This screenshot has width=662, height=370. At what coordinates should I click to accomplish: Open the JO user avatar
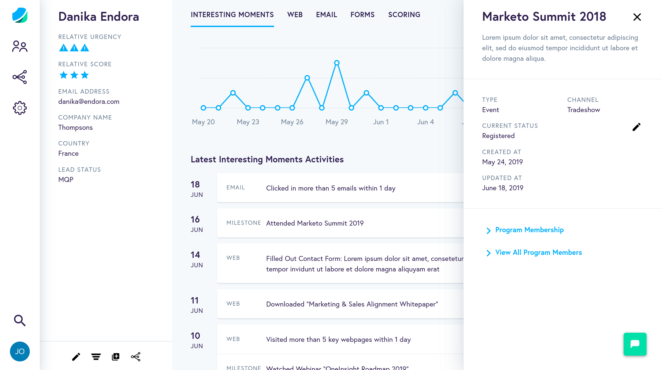click(20, 351)
